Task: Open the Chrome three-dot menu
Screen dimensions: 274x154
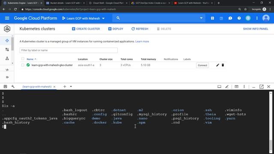Action: 270,9
